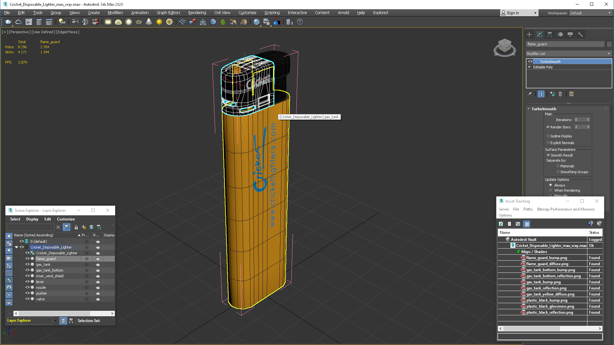Hide the valve object via eye icon
Screen dimensions: 614x345
(28, 299)
